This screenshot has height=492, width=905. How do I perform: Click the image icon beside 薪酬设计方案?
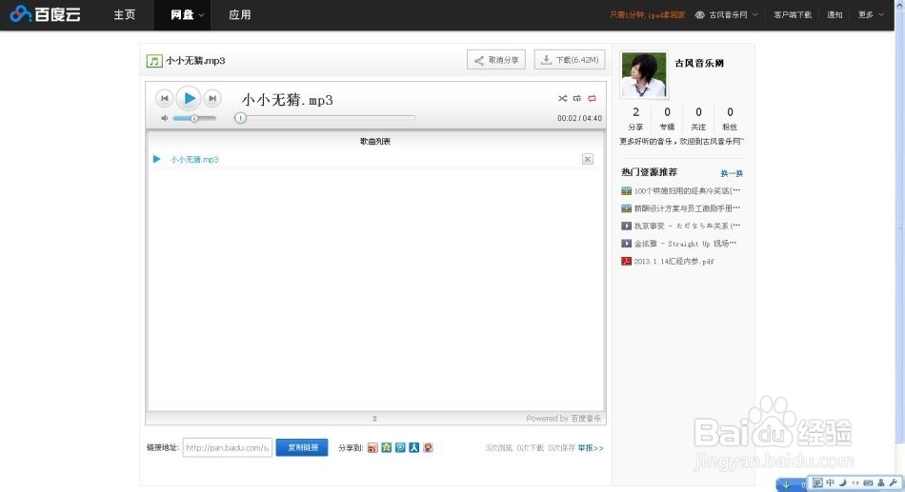(x=626, y=208)
